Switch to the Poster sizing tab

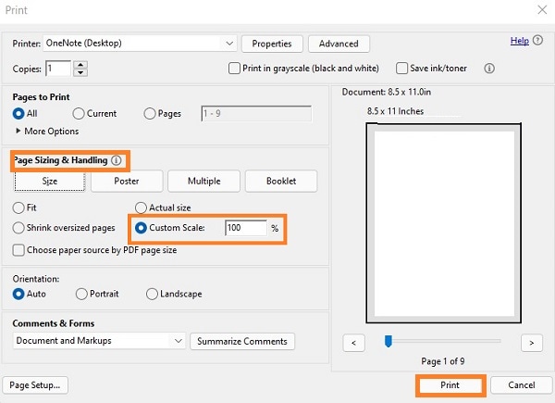tap(127, 181)
